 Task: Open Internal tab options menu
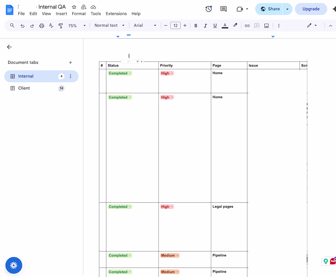coord(70,76)
